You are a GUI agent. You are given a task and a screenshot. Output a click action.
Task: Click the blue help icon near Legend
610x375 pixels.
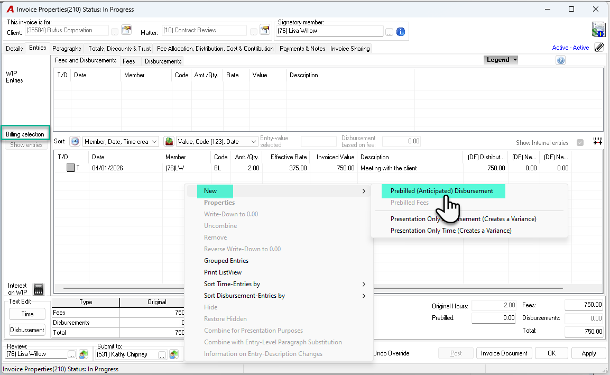click(x=561, y=60)
